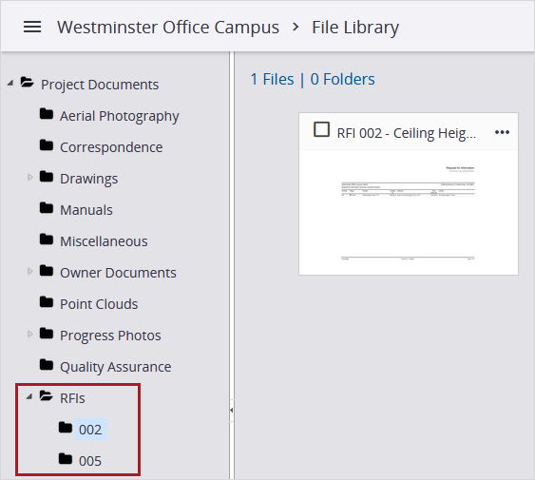The image size is (535, 480).
Task: Select the RFIs folder label
Action: tap(72, 398)
